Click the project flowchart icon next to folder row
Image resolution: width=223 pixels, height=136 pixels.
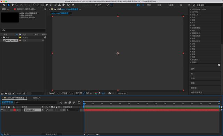[45, 37]
